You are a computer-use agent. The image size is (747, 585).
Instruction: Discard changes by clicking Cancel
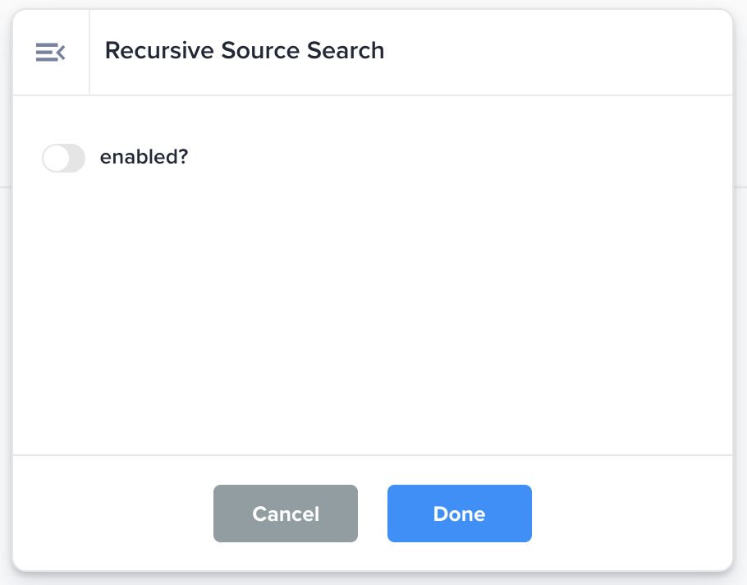tap(286, 514)
